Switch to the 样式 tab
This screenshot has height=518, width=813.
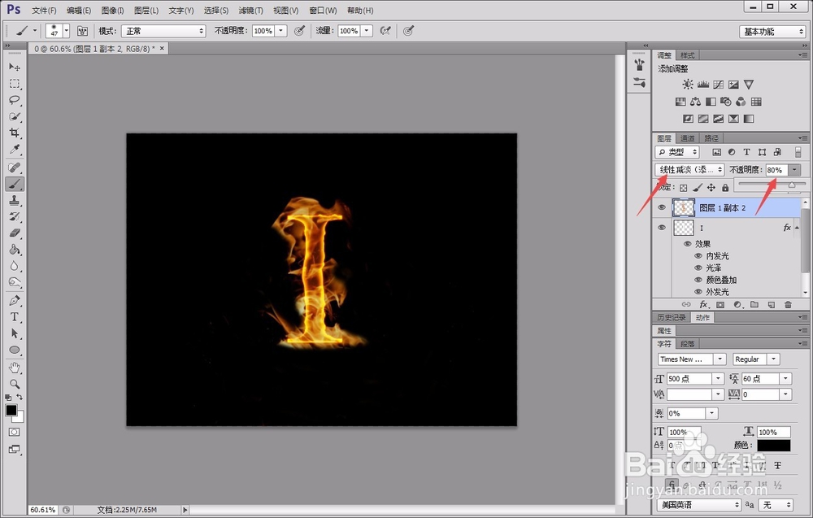pos(688,55)
